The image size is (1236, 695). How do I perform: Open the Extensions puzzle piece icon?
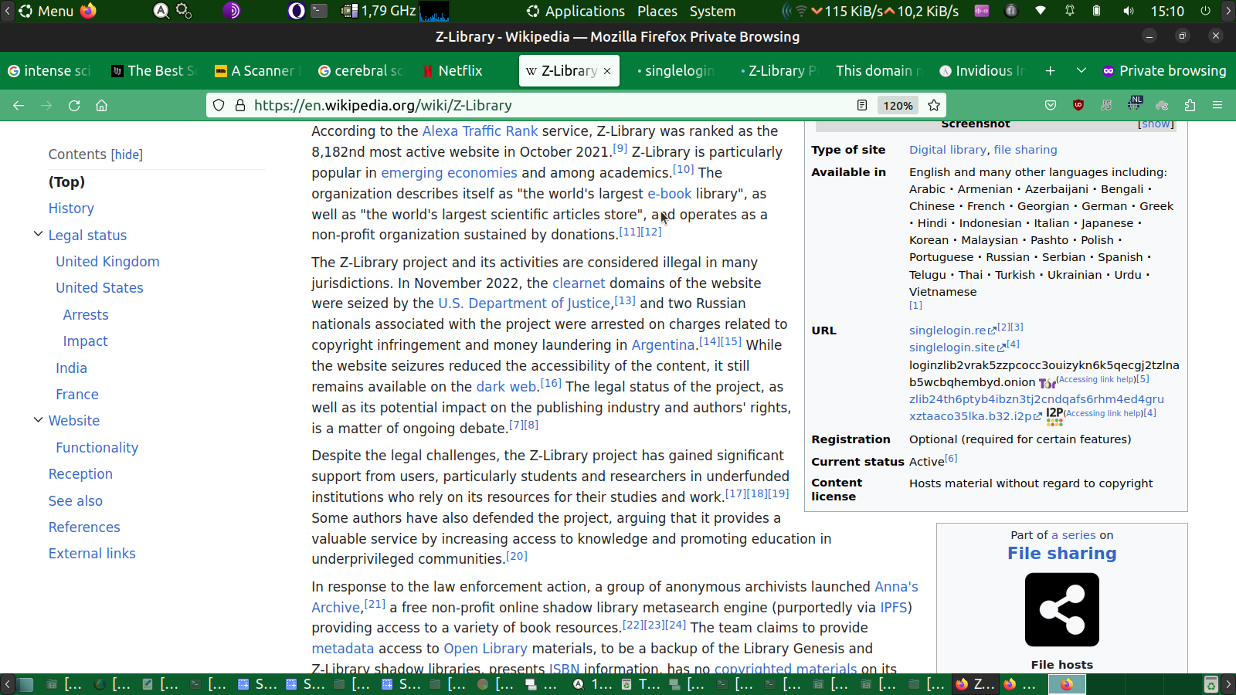tap(1190, 106)
